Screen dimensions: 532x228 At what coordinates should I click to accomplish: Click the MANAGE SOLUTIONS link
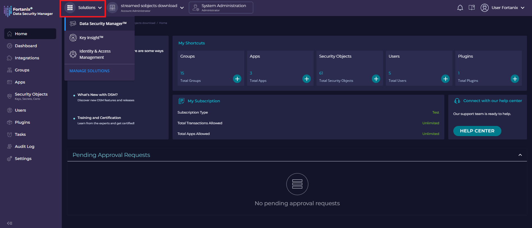click(x=89, y=71)
